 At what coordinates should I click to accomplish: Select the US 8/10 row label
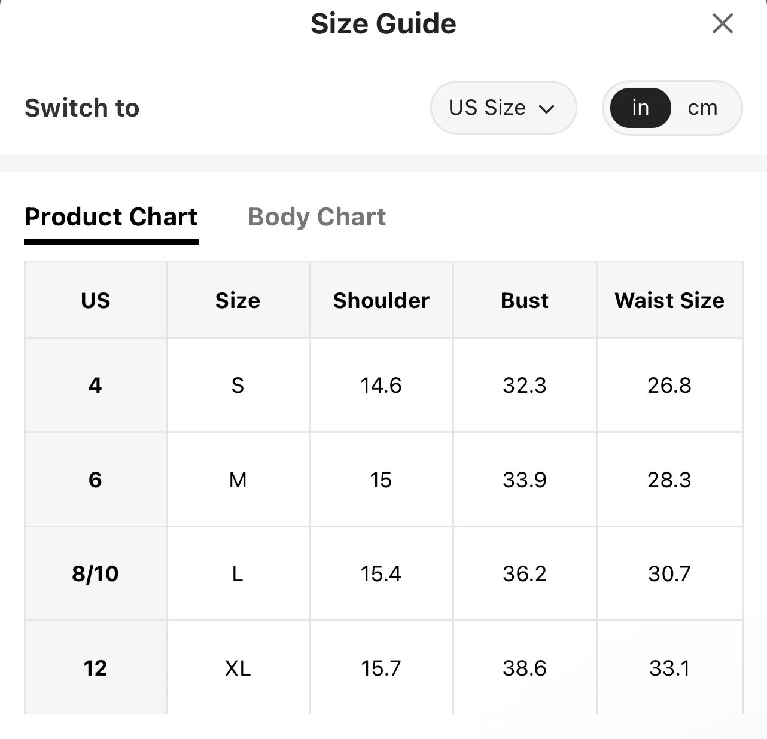tap(96, 573)
